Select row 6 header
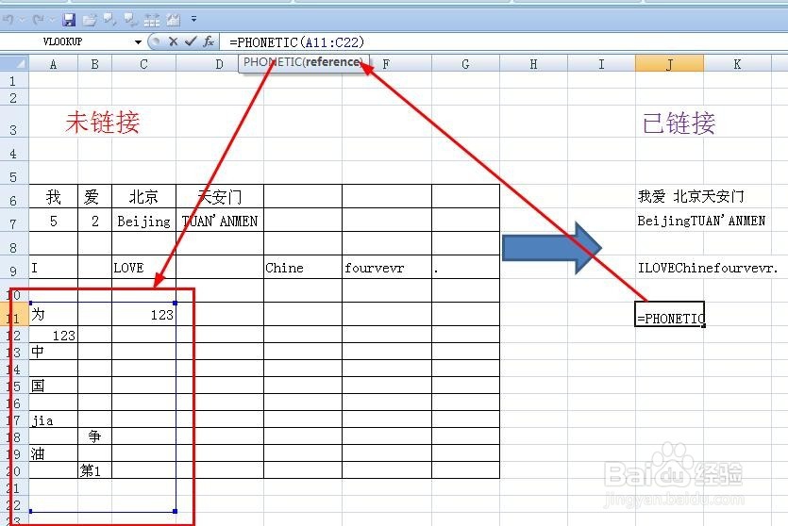The width and height of the screenshot is (788, 526). pyautogui.click(x=13, y=197)
